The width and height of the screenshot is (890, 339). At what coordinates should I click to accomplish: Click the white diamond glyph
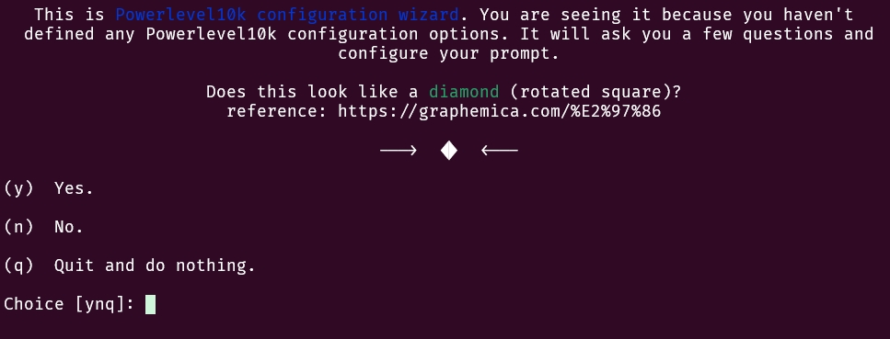click(x=449, y=151)
